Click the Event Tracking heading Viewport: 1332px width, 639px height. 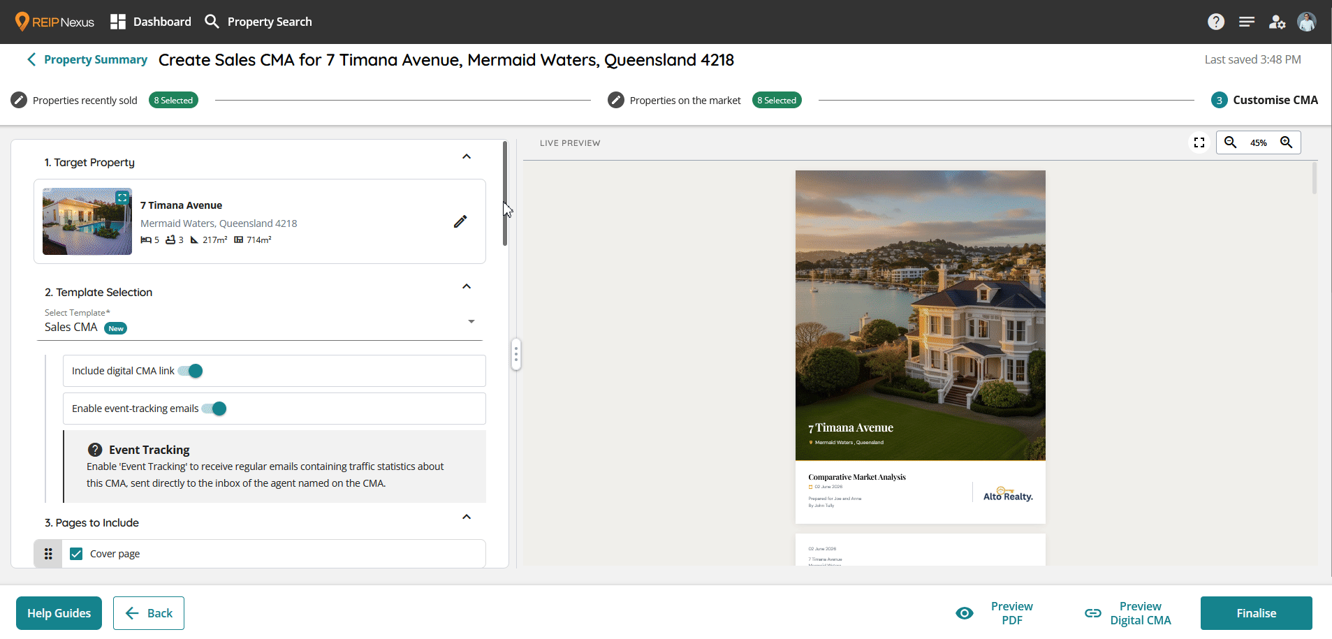coord(149,450)
